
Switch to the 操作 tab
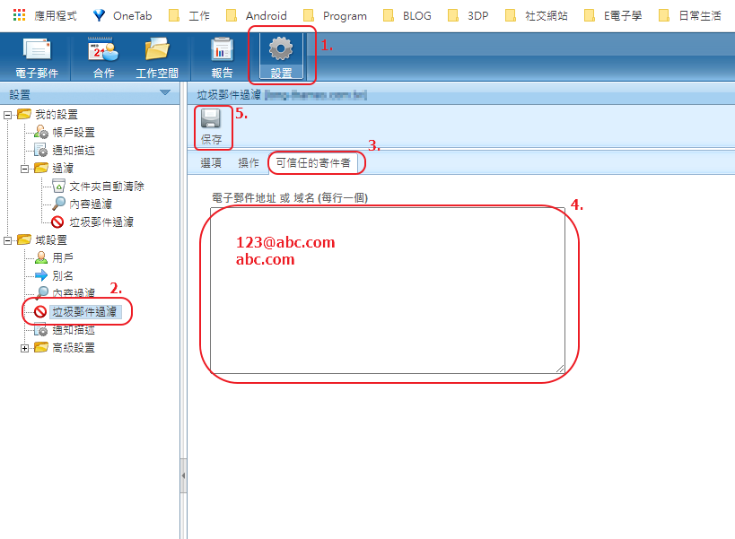[x=249, y=163]
